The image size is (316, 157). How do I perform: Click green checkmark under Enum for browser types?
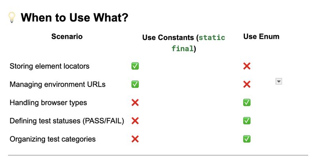pos(246,102)
